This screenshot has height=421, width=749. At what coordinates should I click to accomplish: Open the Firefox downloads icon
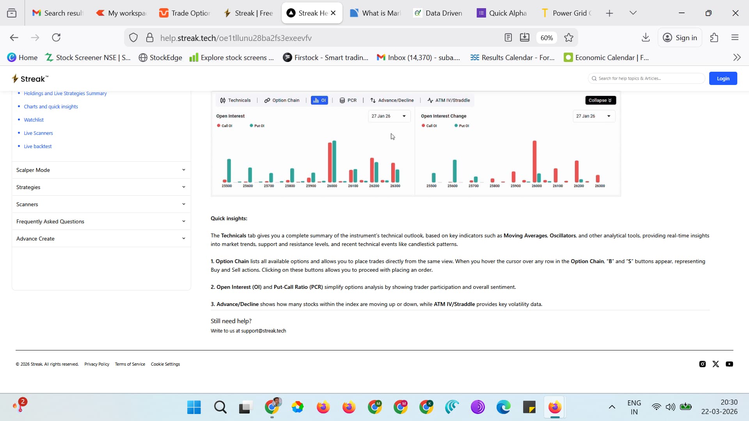[646, 38]
